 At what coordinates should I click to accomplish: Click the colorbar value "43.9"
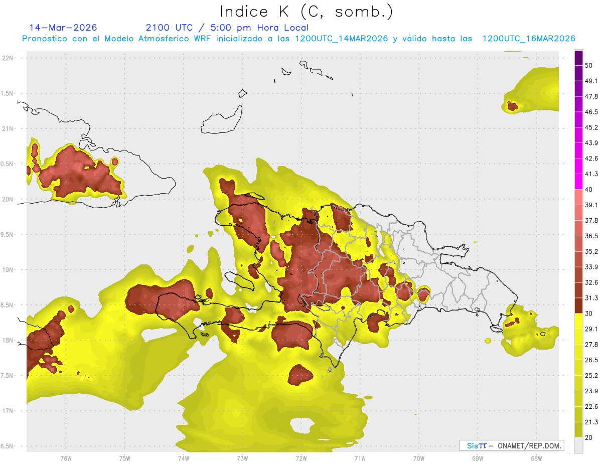click(x=591, y=143)
